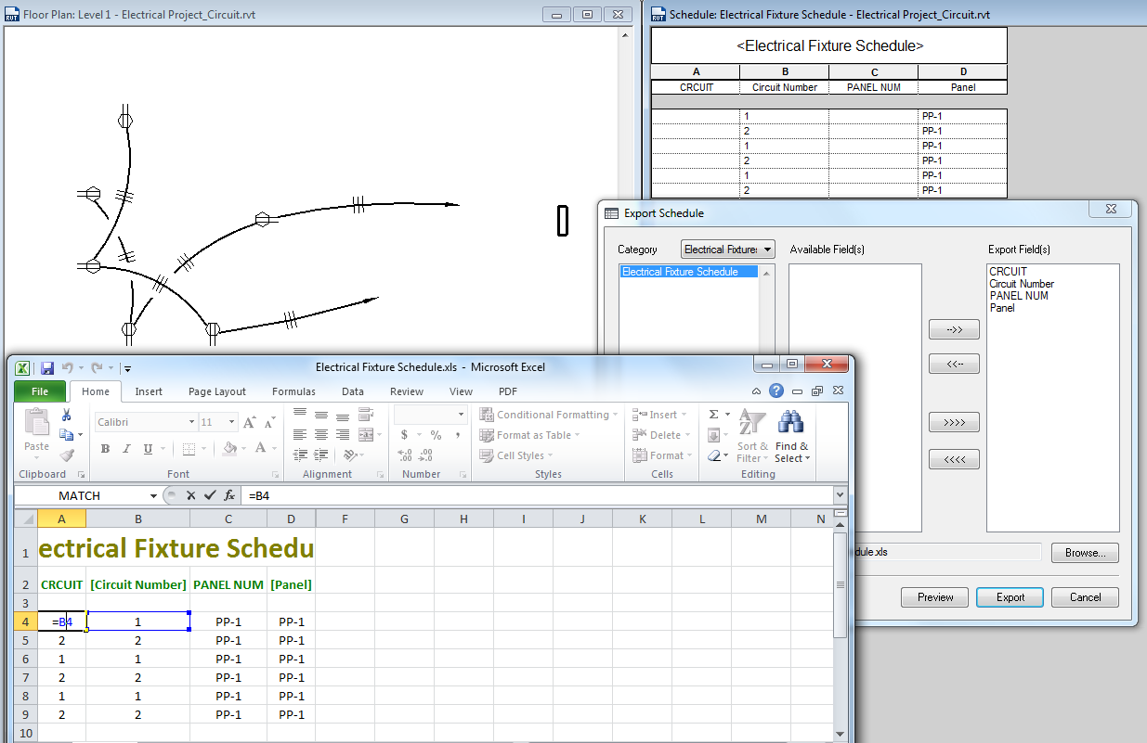The height and width of the screenshot is (743, 1147).
Task: Toggle Italic formatting
Action: point(127,449)
